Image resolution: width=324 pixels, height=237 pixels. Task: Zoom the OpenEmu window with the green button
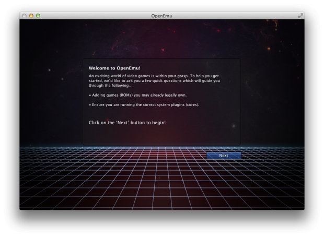point(38,16)
